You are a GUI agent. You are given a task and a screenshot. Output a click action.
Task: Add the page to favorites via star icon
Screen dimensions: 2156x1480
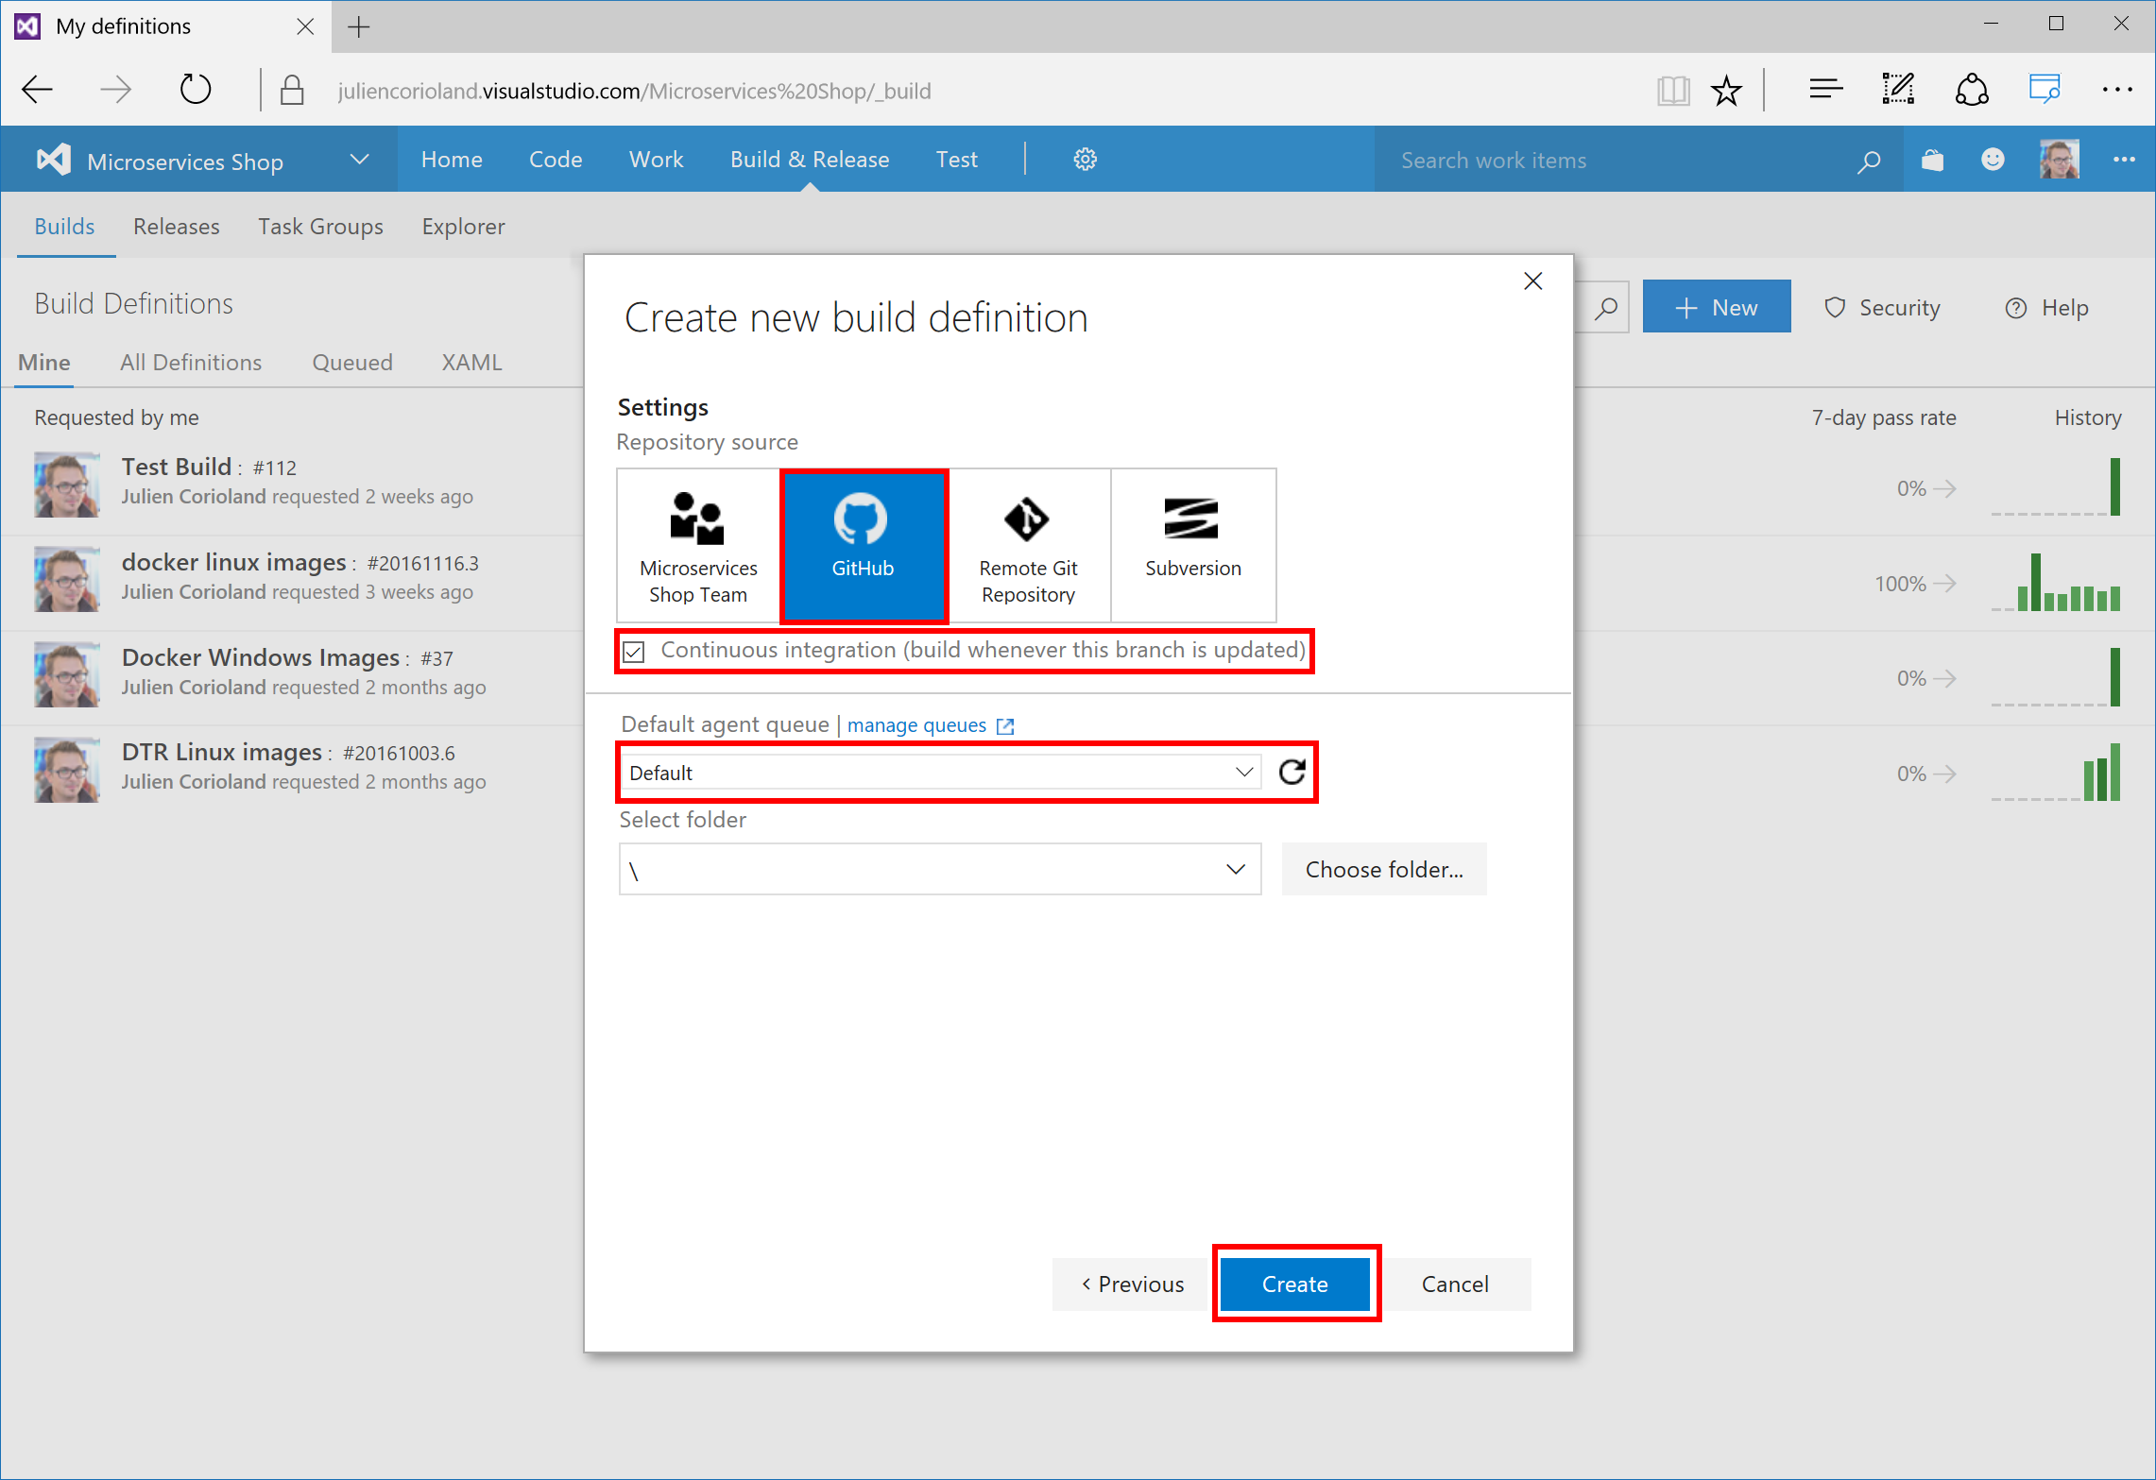(1726, 89)
